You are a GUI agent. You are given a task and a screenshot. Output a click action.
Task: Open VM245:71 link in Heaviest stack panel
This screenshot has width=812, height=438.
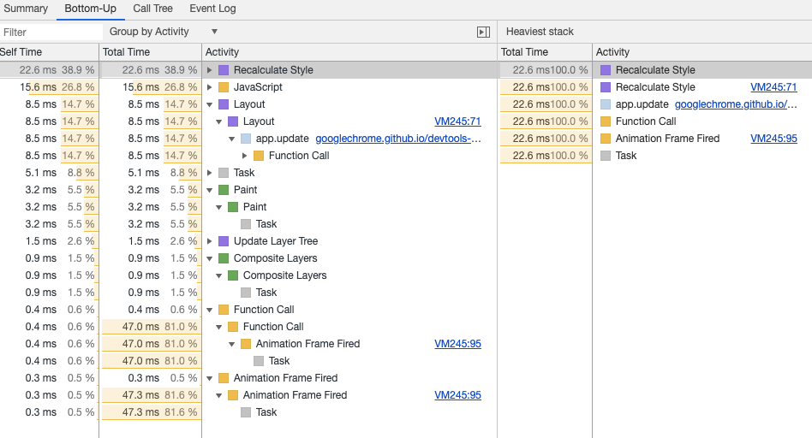point(773,87)
